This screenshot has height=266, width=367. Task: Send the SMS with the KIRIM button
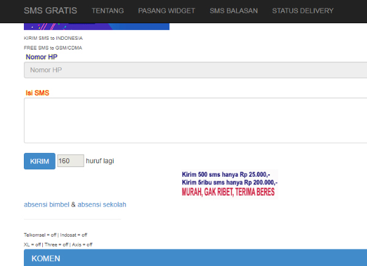click(x=40, y=161)
